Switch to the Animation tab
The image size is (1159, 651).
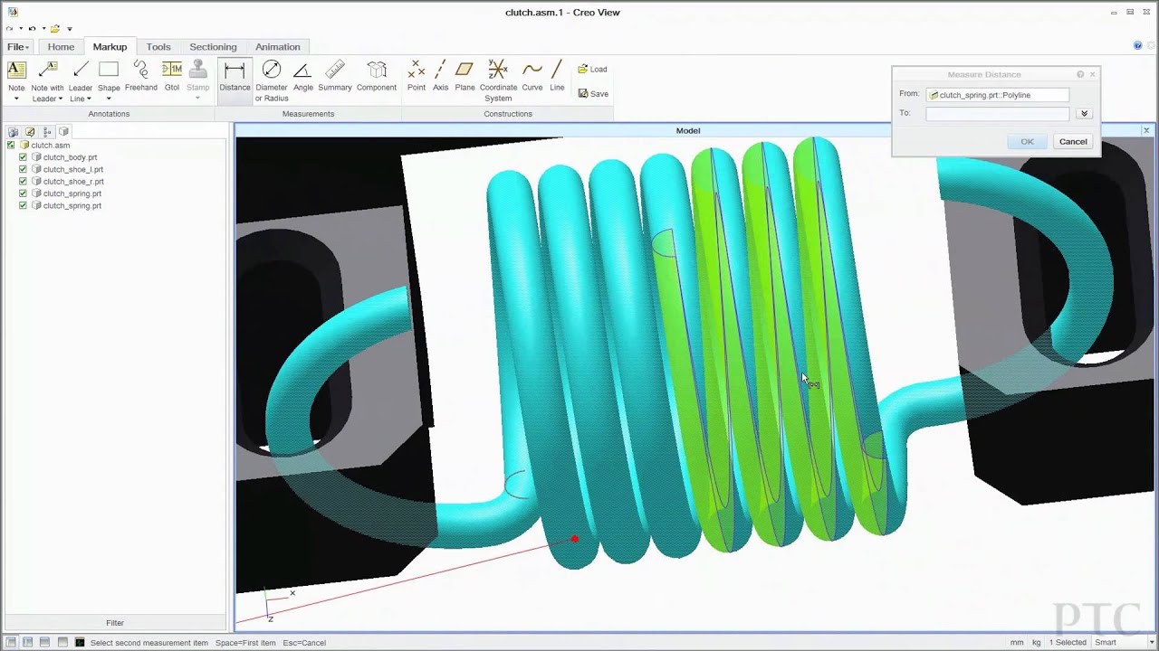click(278, 47)
